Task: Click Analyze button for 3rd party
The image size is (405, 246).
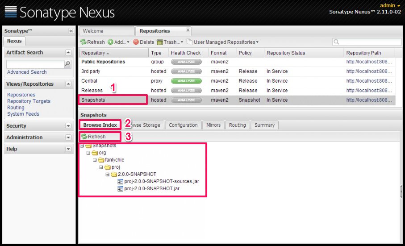Action: pos(186,71)
